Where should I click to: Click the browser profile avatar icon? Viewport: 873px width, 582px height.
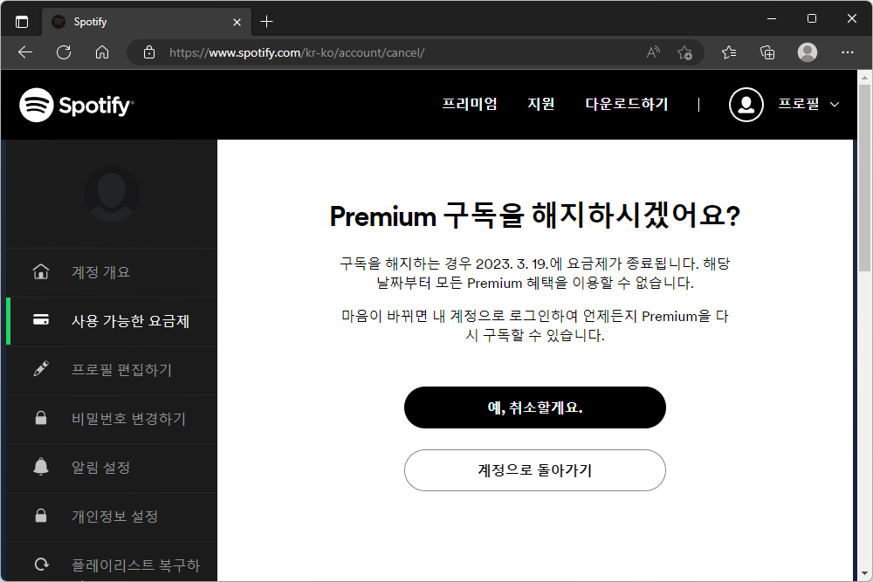coord(808,52)
